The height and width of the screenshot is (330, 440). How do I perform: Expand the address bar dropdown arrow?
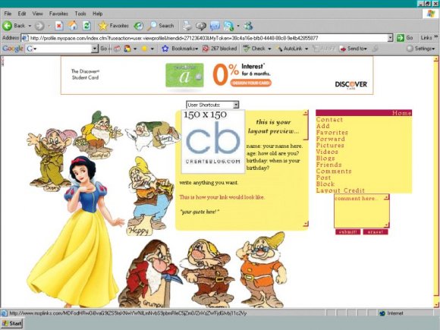click(390, 38)
